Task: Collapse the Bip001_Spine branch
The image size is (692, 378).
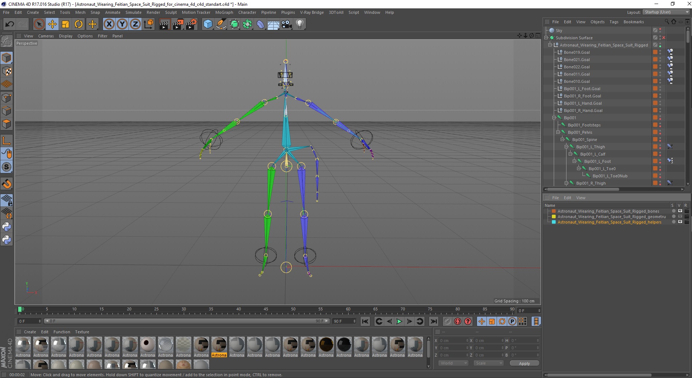Action: click(562, 140)
